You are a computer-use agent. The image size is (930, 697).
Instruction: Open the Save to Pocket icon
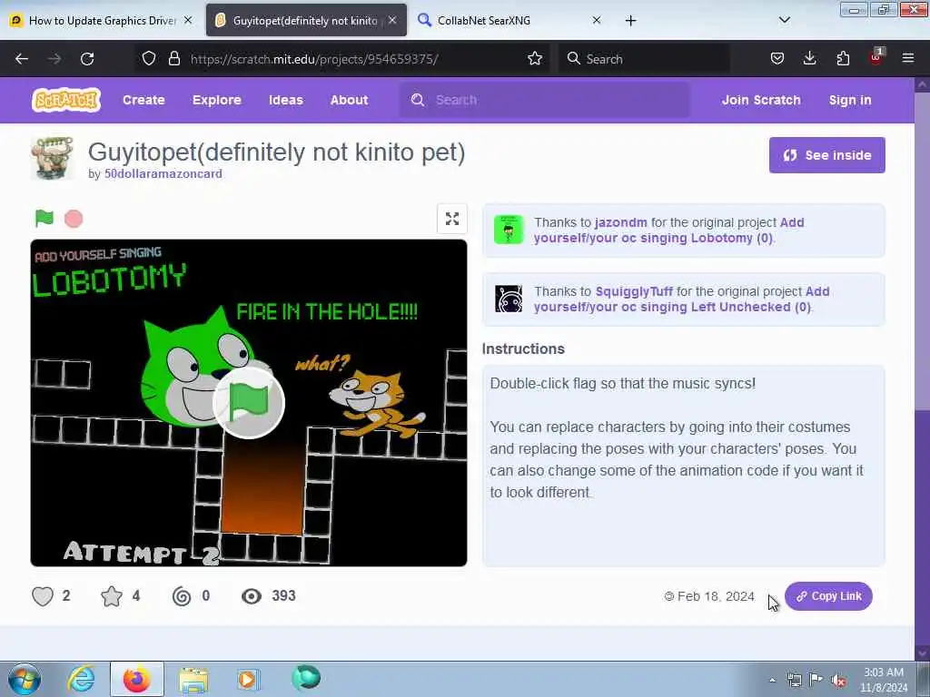pos(777,58)
